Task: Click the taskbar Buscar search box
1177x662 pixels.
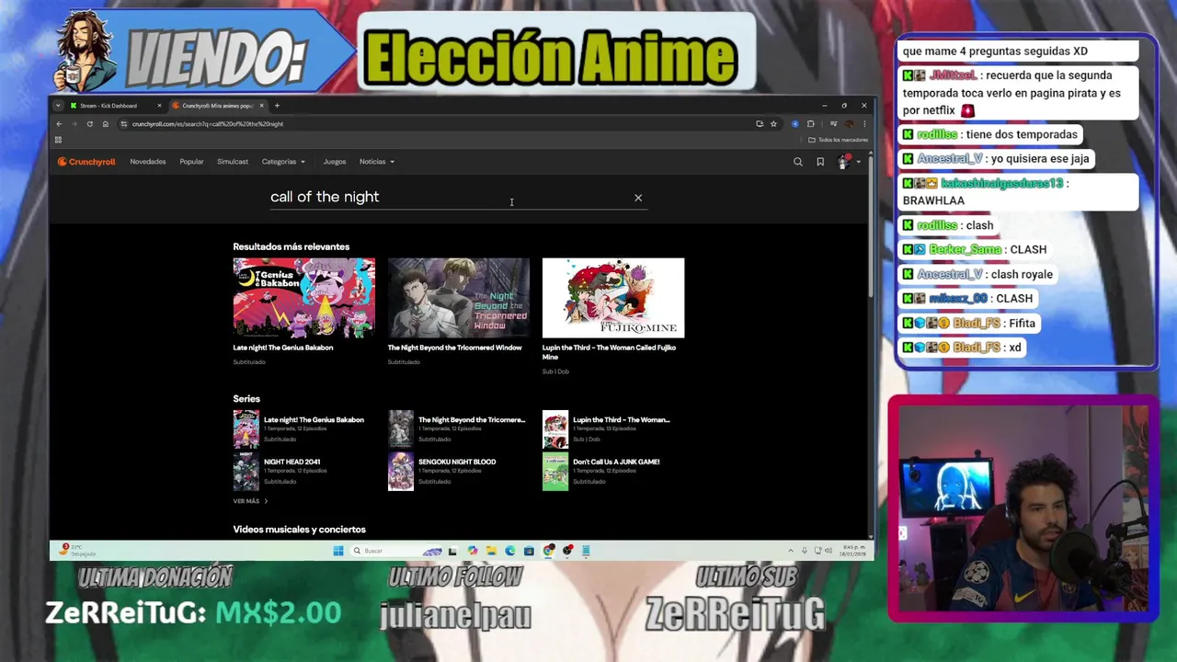Action: pos(395,551)
